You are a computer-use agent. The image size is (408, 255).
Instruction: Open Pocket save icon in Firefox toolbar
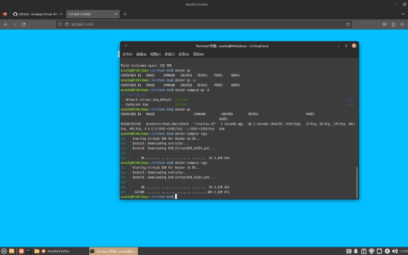click(x=385, y=24)
